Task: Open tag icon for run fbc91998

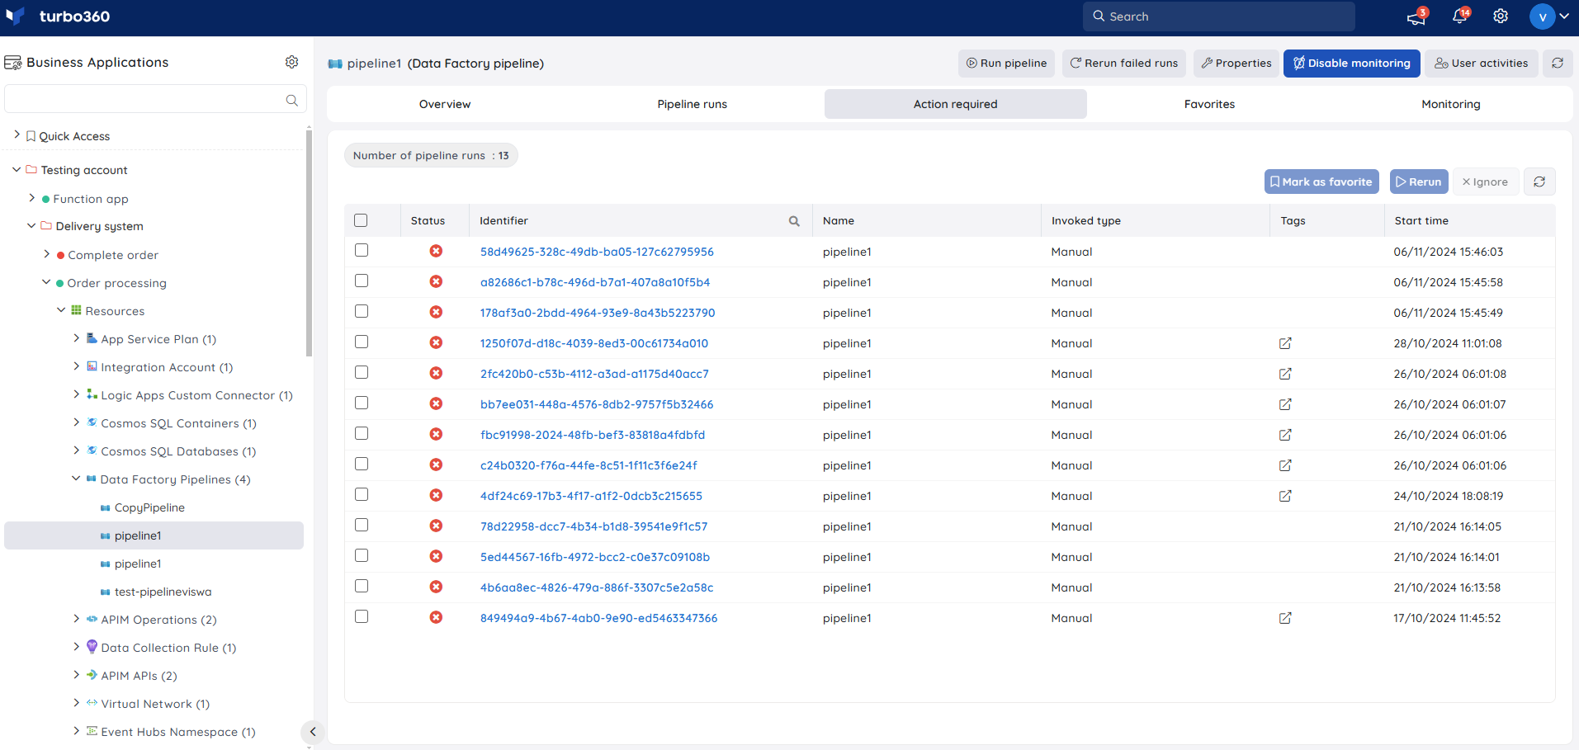Action: click(1285, 435)
